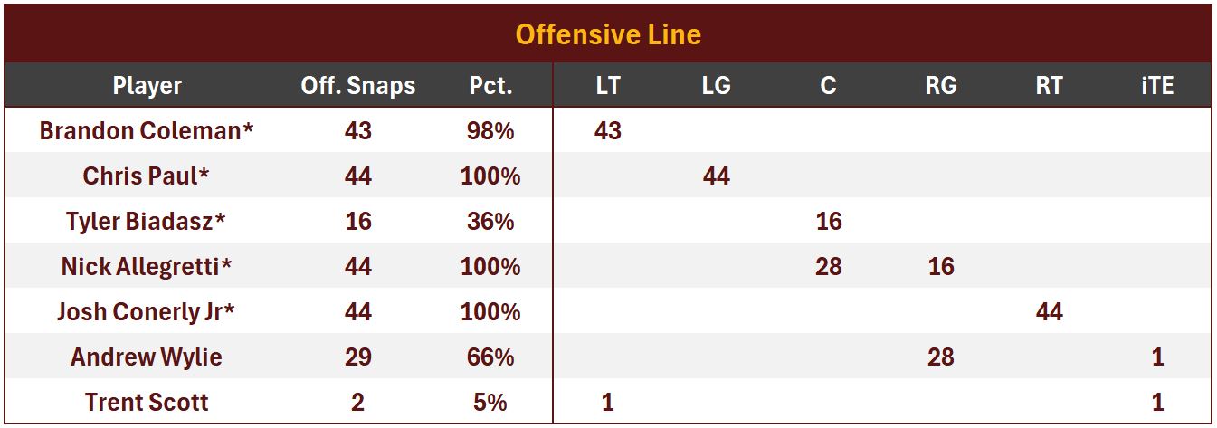Viewport: 1217px width, 428px height.
Task: Click the LT column header
Action: (x=608, y=86)
